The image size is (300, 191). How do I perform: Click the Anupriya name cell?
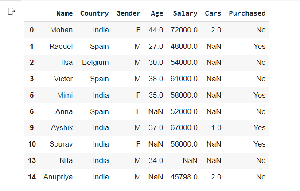(58, 177)
